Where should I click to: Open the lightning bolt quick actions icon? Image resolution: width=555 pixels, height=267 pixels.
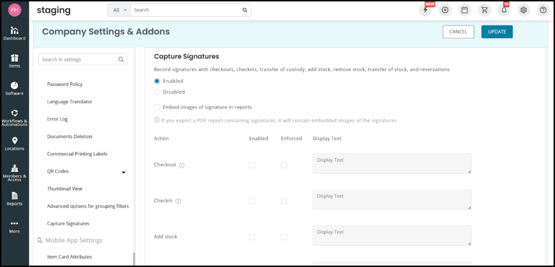(425, 10)
